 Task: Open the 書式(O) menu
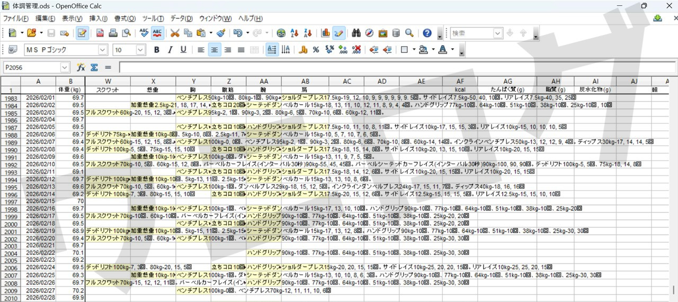[124, 19]
